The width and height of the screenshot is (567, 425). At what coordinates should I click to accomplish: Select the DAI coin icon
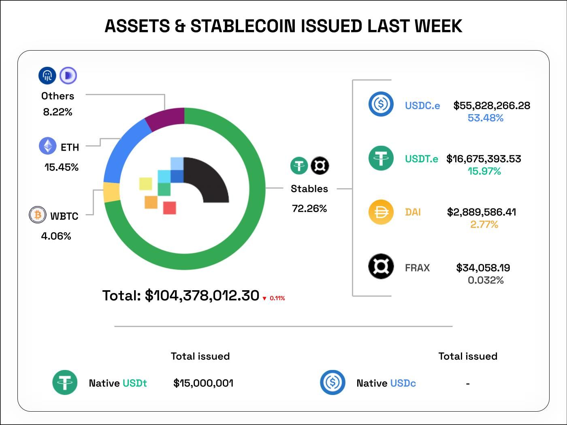(x=381, y=212)
